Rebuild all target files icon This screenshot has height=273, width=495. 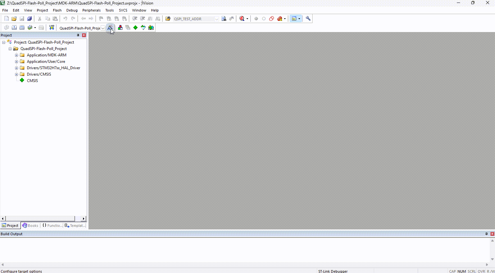coord(22,28)
